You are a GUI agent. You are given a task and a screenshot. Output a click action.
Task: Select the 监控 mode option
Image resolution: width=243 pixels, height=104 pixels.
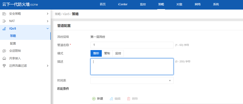pyautogui.click(x=118, y=53)
